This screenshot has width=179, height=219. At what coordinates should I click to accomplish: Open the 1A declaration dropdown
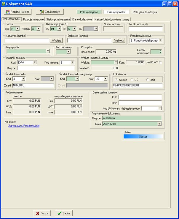pyautogui.click(x=59, y=29)
